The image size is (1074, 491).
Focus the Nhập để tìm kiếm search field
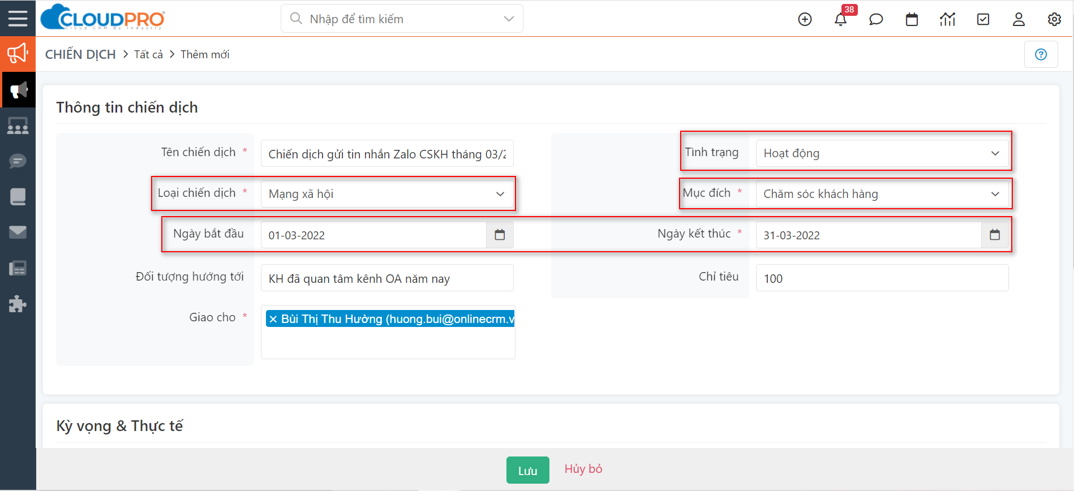pos(402,19)
